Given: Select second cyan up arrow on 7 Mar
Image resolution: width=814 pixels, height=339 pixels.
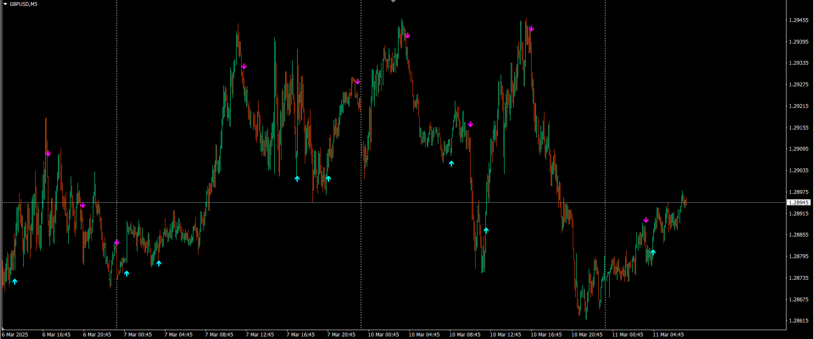Looking at the screenshot, I should click(x=159, y=263).
